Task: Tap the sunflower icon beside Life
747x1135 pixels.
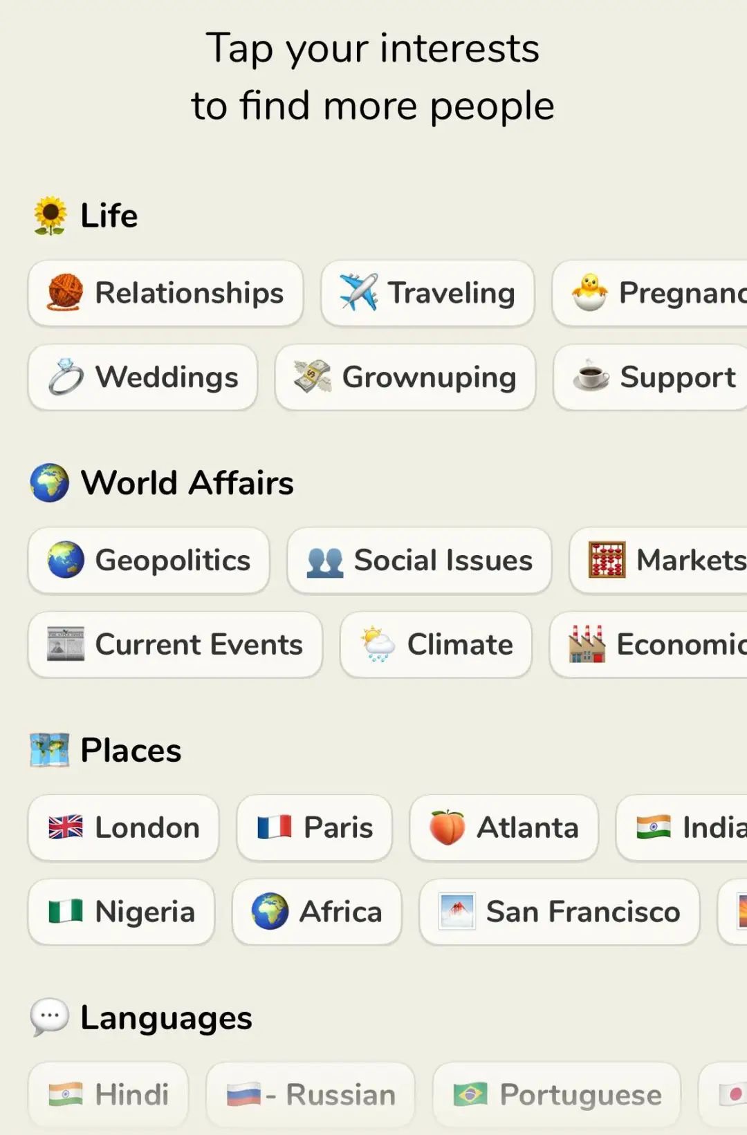Action: pyautogui.click(x=50, y=216)
